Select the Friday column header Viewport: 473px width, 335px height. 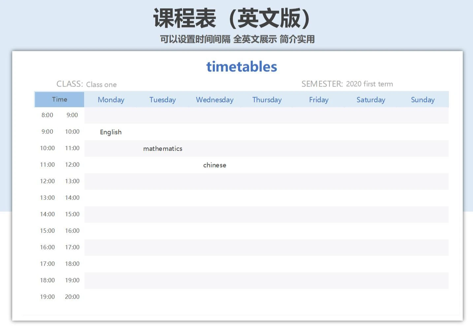[319, 99]
